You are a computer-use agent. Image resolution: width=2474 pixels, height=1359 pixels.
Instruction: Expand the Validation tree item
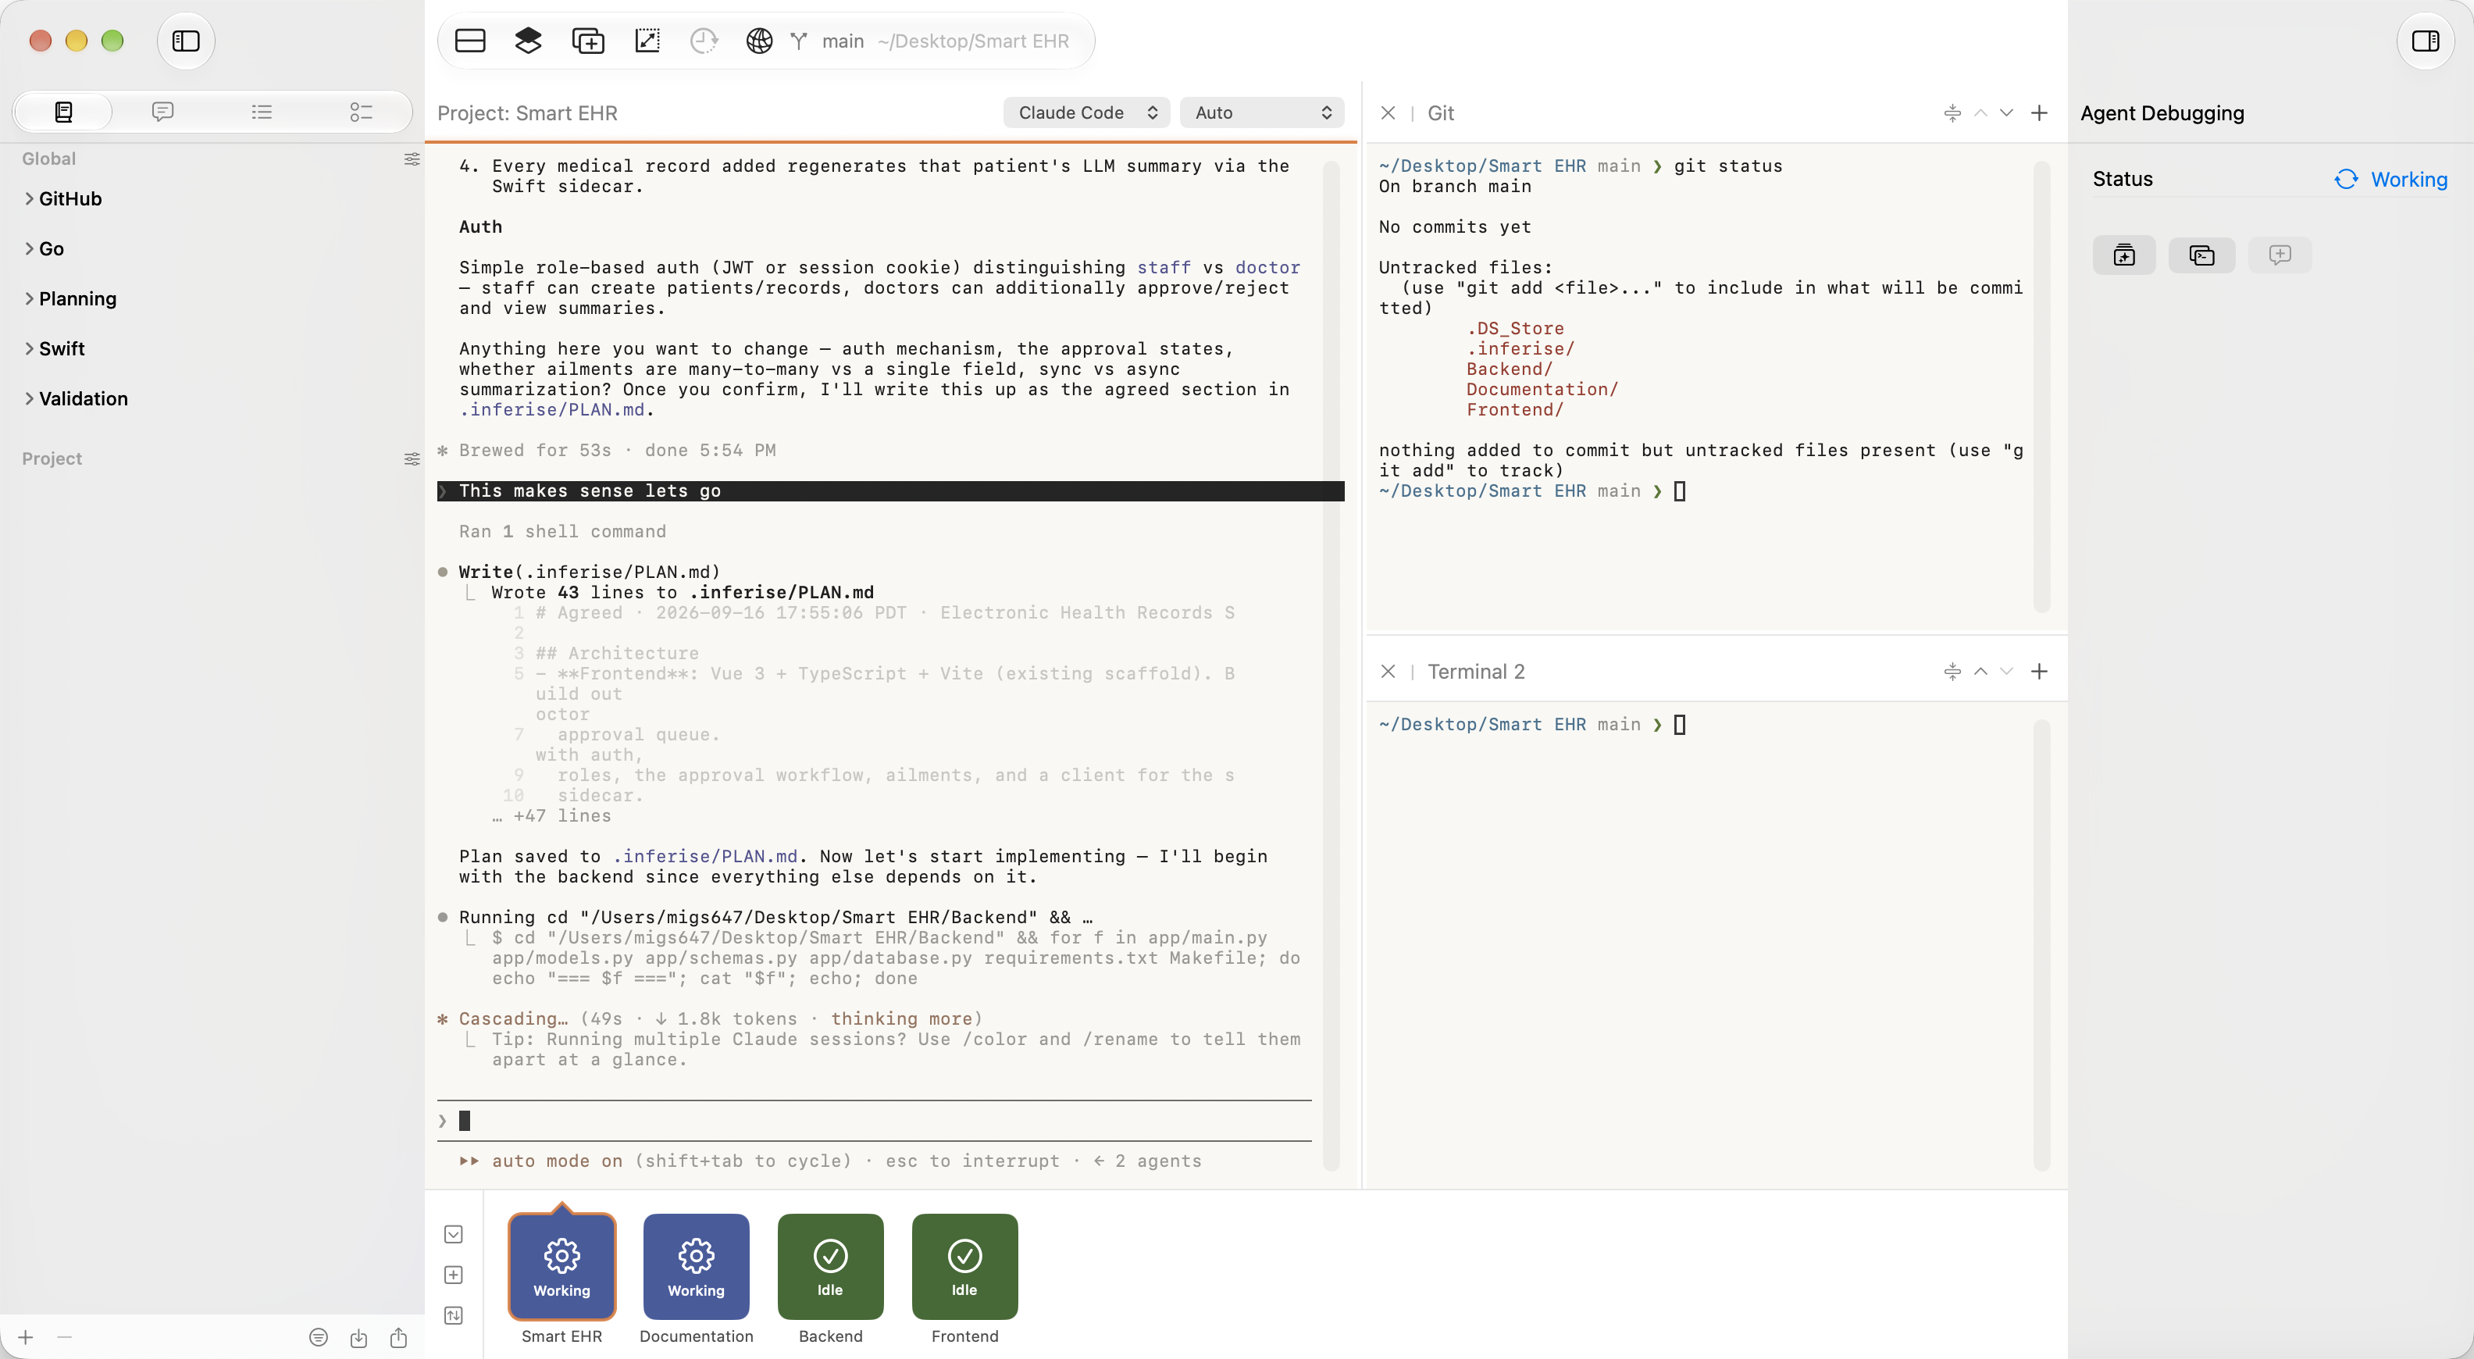[30, 398]
